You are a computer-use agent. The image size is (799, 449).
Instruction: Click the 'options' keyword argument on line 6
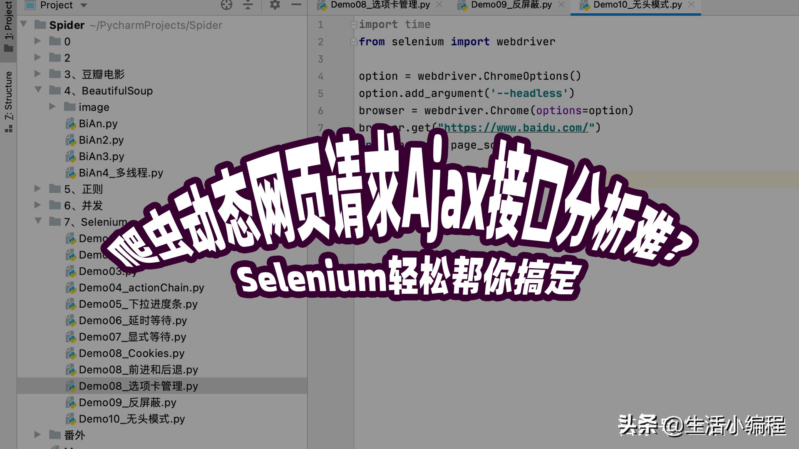[558, 111]
